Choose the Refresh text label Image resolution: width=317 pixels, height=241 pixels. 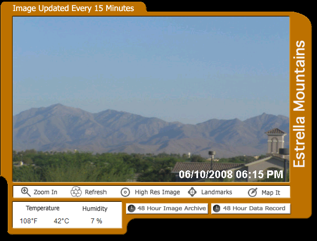96,192
